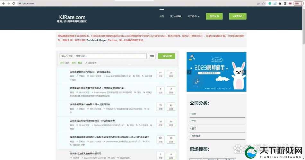The image size is (305, 160).
Task: Go to previous banner slide arrow
Action: 189,72
